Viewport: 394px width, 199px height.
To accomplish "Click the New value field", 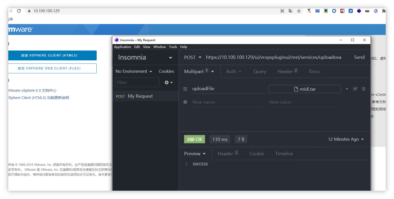I will point(305,102).
